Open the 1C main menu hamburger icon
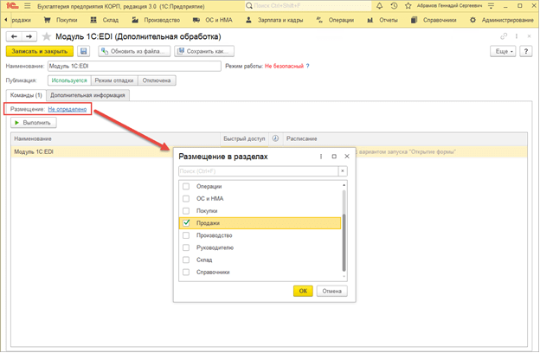The height and width of the screenshot is (353, 540). point(28,6)
